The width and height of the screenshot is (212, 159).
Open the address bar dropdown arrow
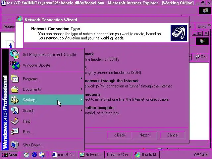click(x=190, y=57)
